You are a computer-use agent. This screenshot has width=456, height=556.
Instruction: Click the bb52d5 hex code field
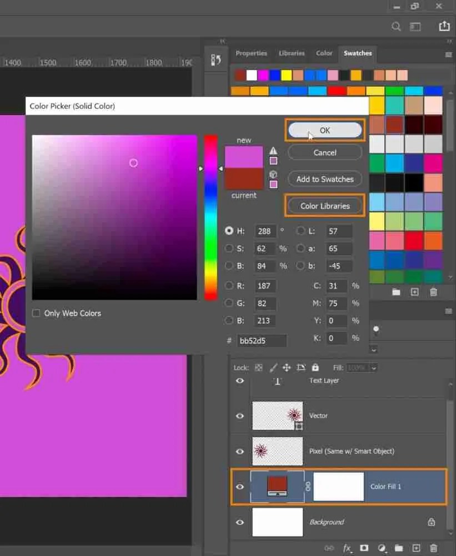[x=261, y=340]
